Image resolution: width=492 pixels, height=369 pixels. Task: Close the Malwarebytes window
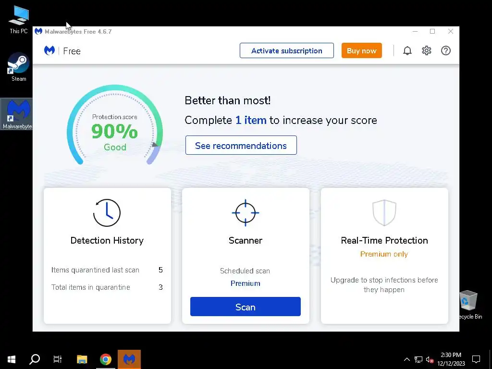coord(451,31)
